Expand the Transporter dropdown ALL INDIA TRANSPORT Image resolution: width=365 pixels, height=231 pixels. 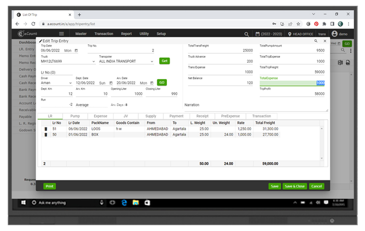pos(152,62)
